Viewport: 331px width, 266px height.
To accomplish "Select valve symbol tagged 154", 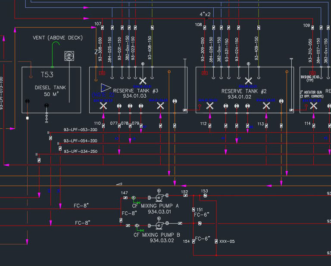I will coord(194,241).
